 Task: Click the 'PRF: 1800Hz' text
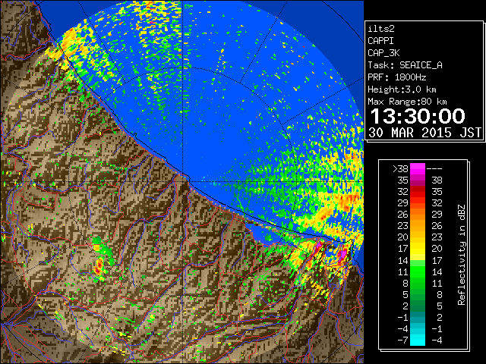397,77
